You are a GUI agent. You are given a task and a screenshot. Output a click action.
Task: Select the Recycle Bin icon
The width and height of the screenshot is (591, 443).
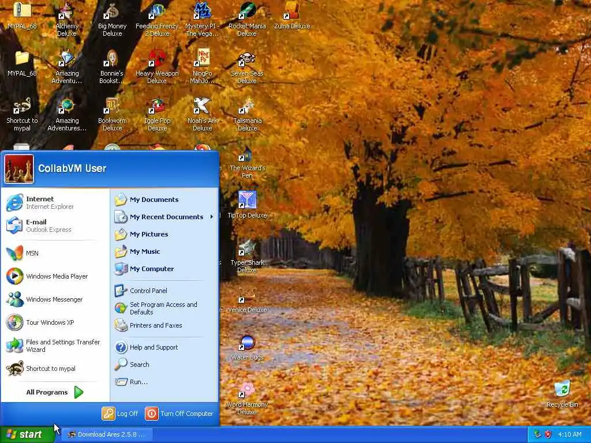click(562, 394)
